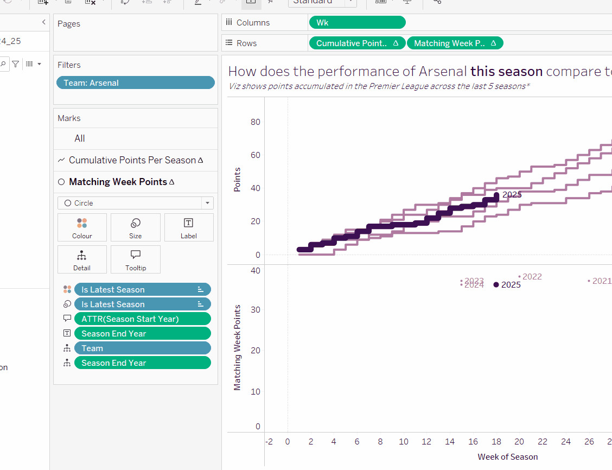Select the Is Latest Season pill on Colour

point(143,290)
